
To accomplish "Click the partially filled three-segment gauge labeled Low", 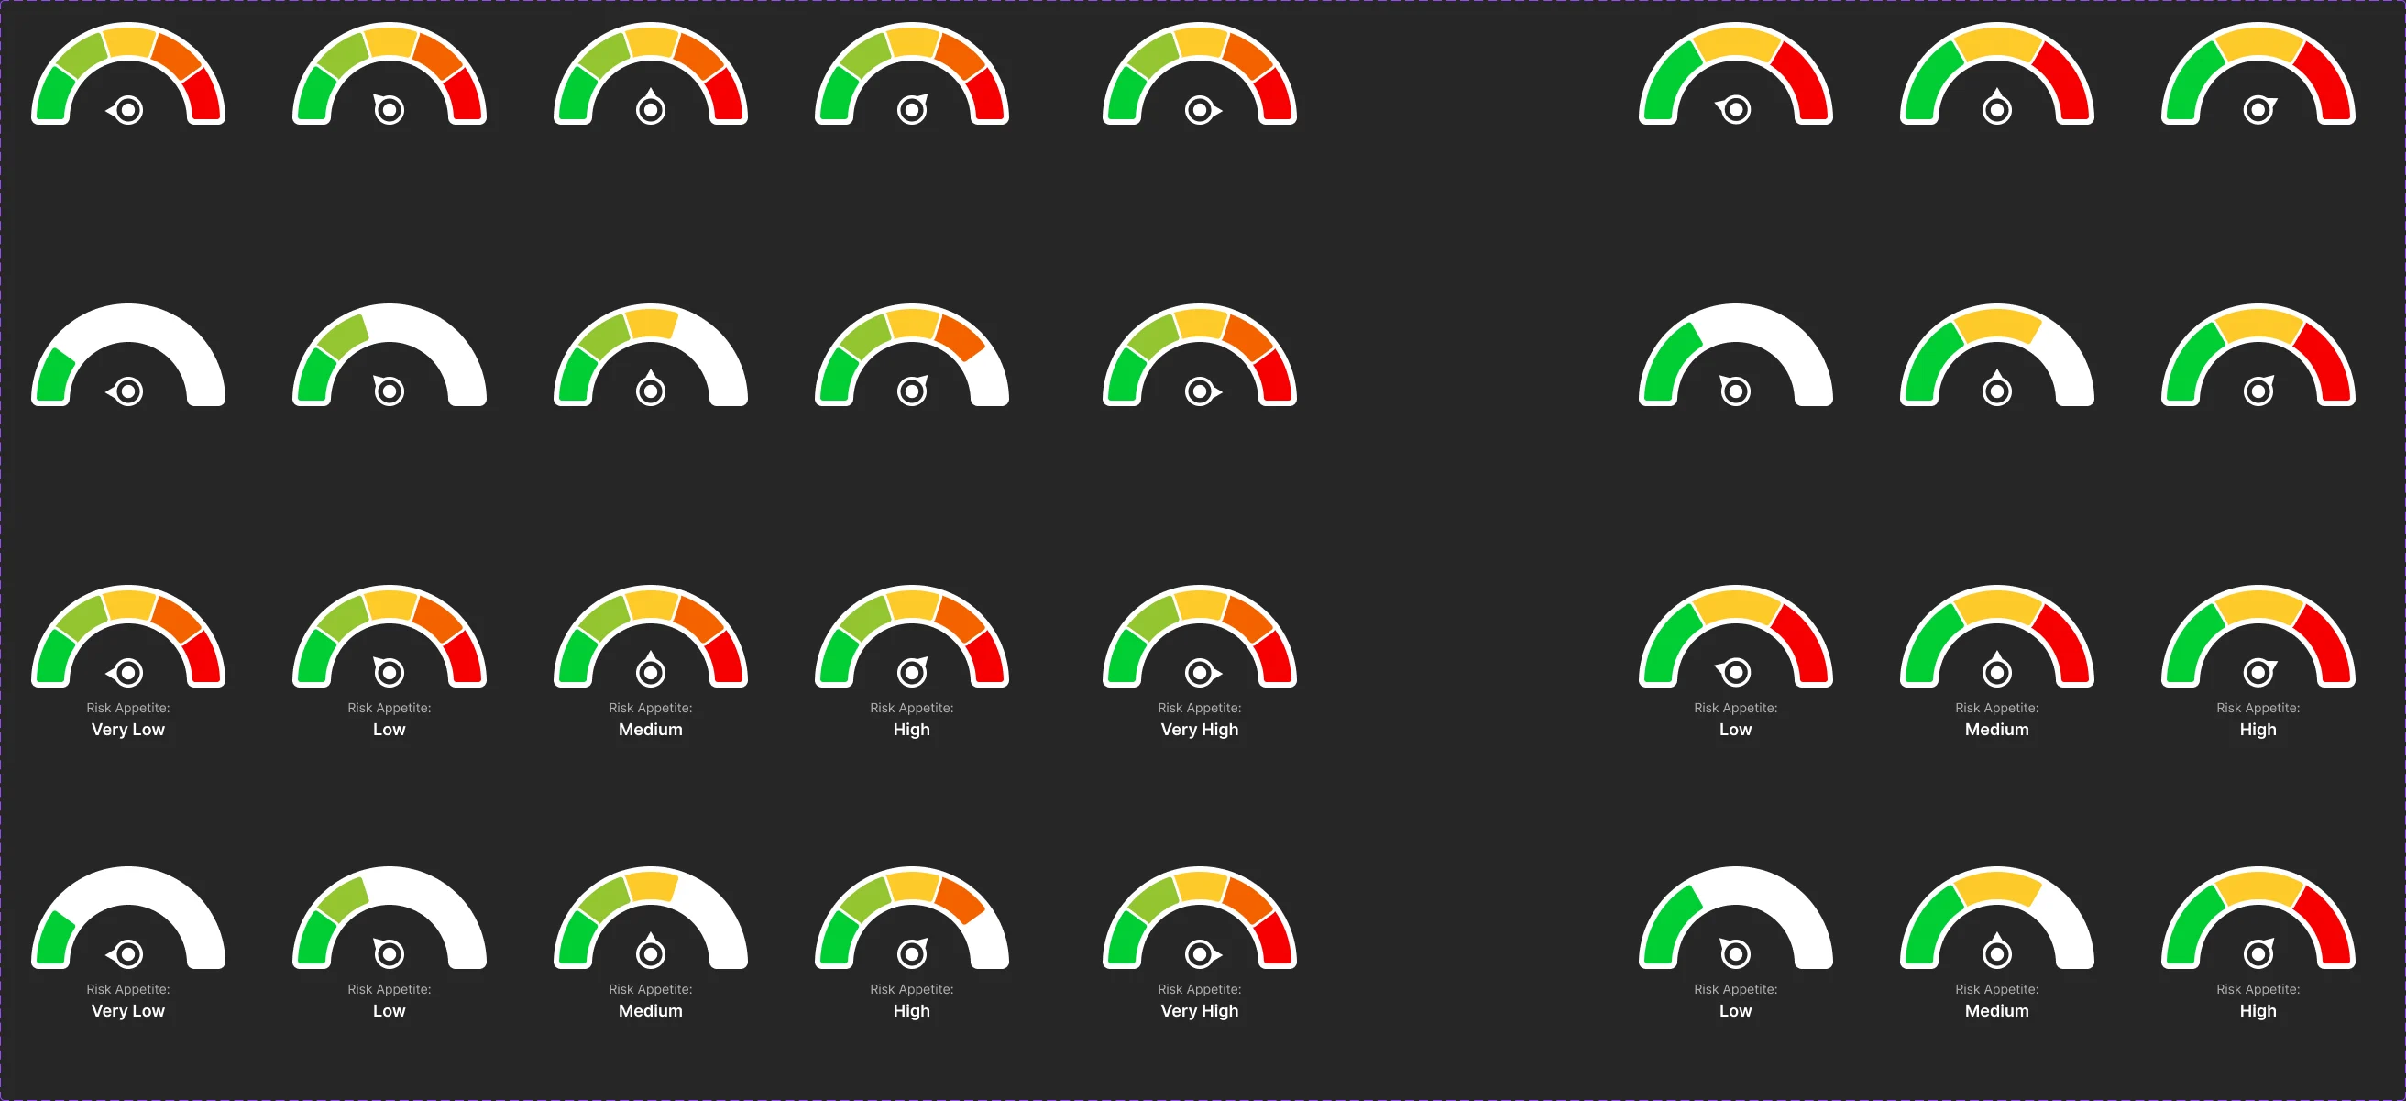I will [x=1735, y=918].
